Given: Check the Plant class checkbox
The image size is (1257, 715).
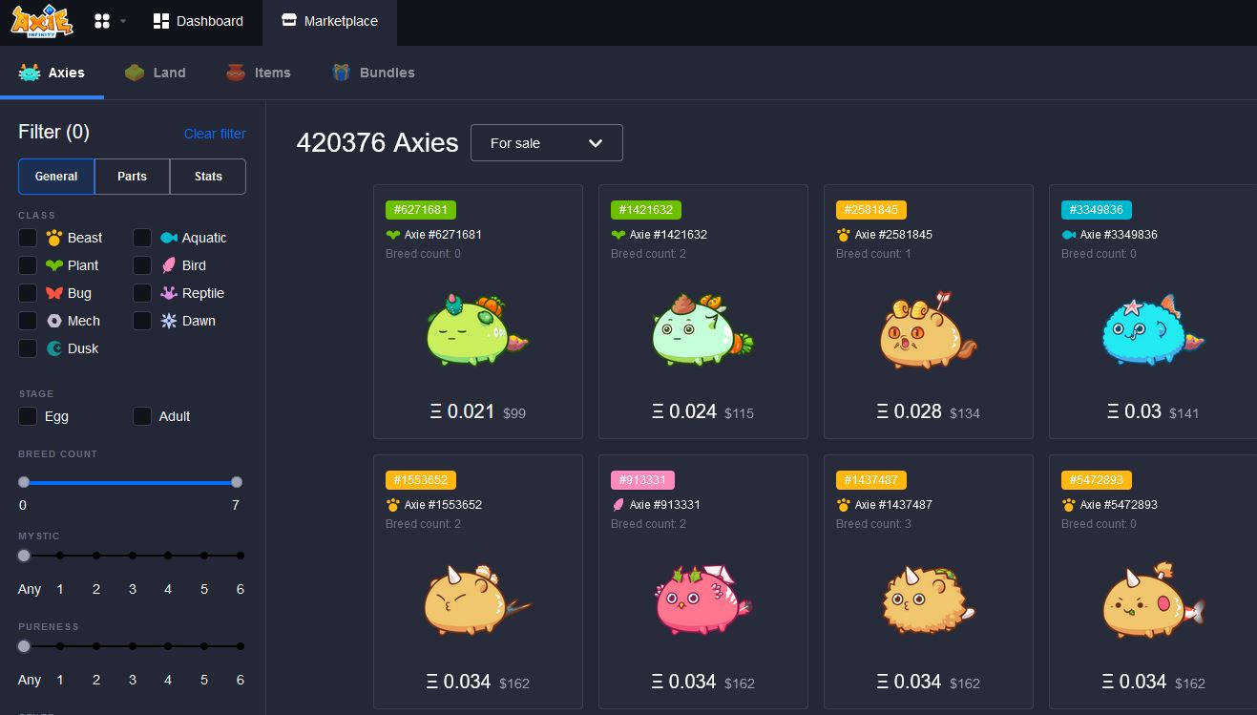Looking at the screenshot, I should pos(28,265).
